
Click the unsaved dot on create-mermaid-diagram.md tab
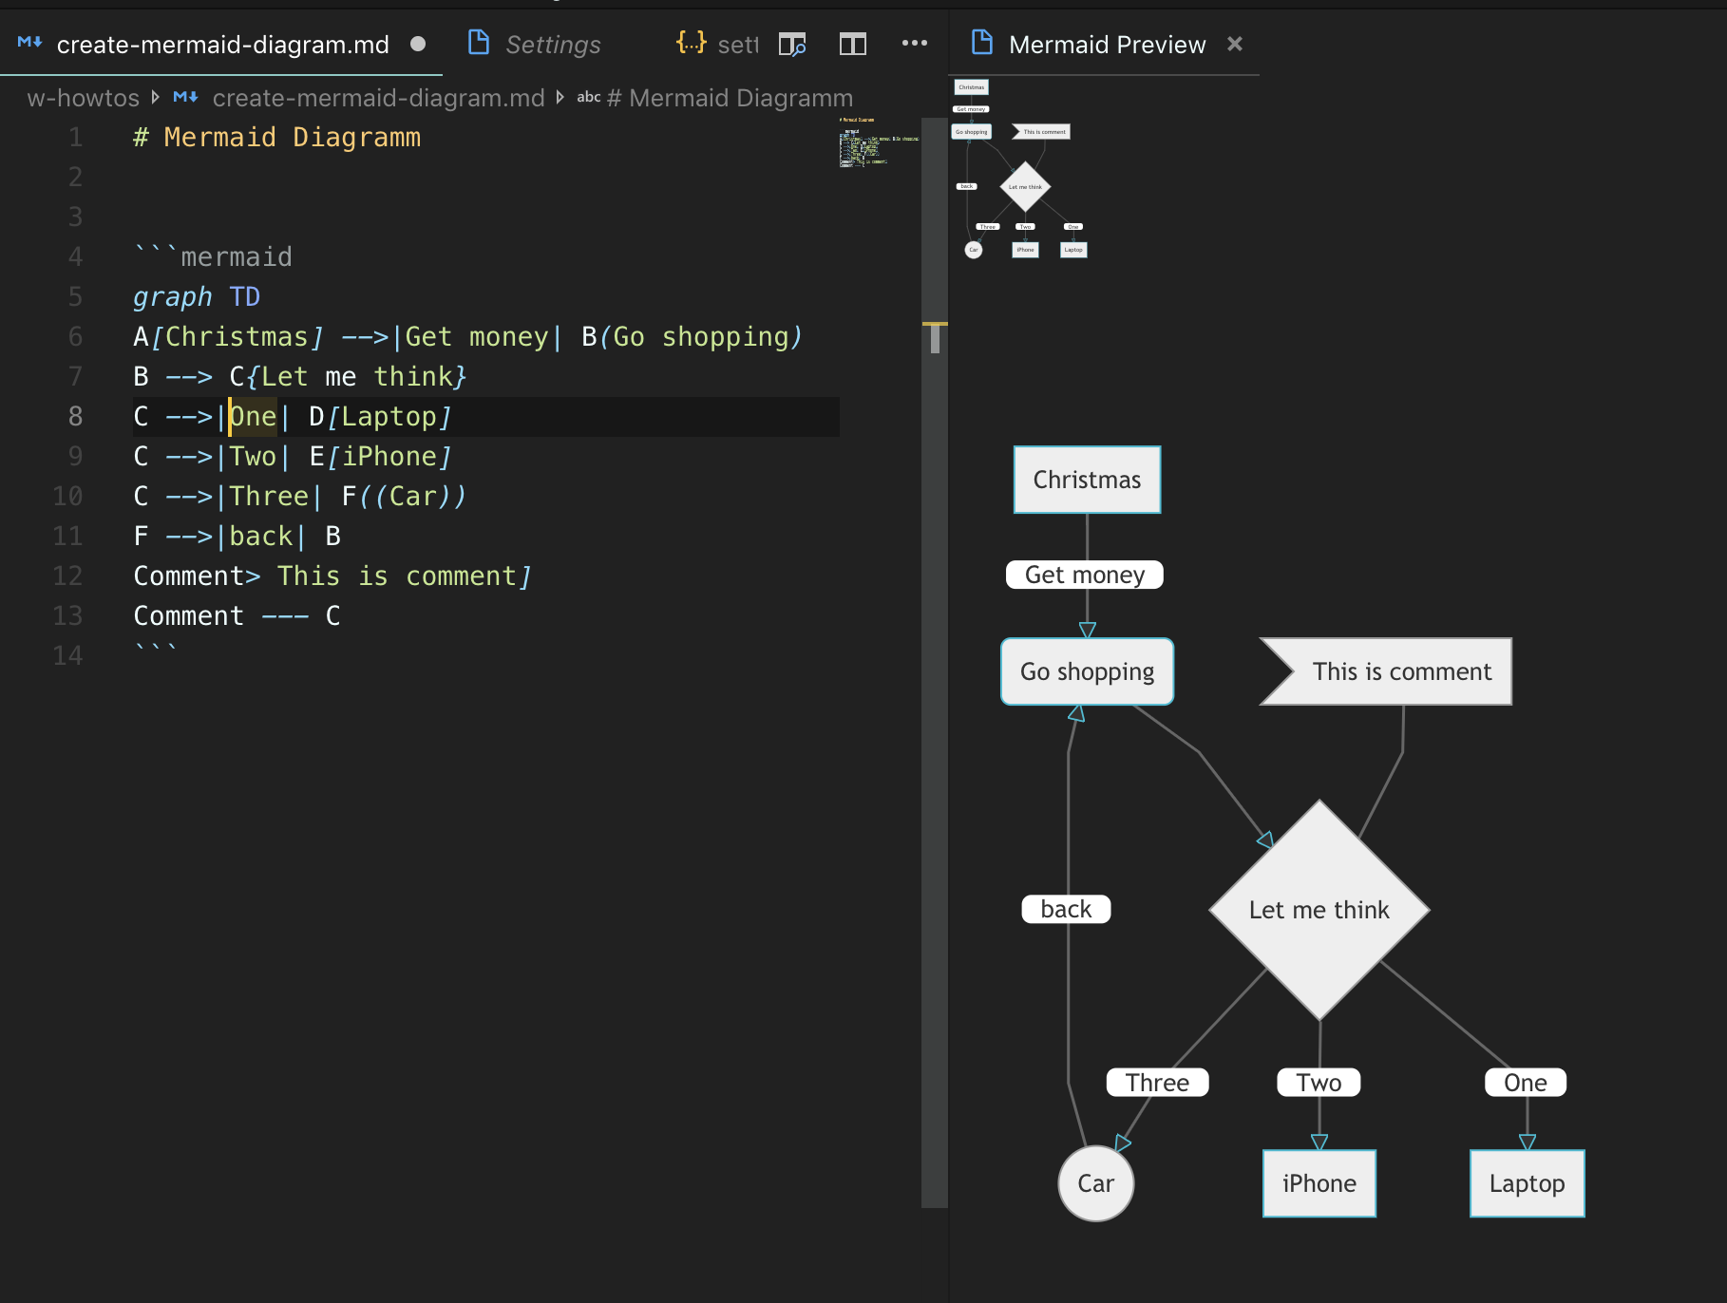pos(418,44)
